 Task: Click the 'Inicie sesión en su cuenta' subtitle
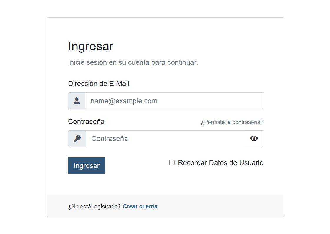coord(133,62)
